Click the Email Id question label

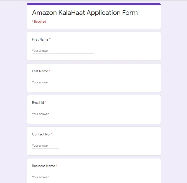point(38,103)
